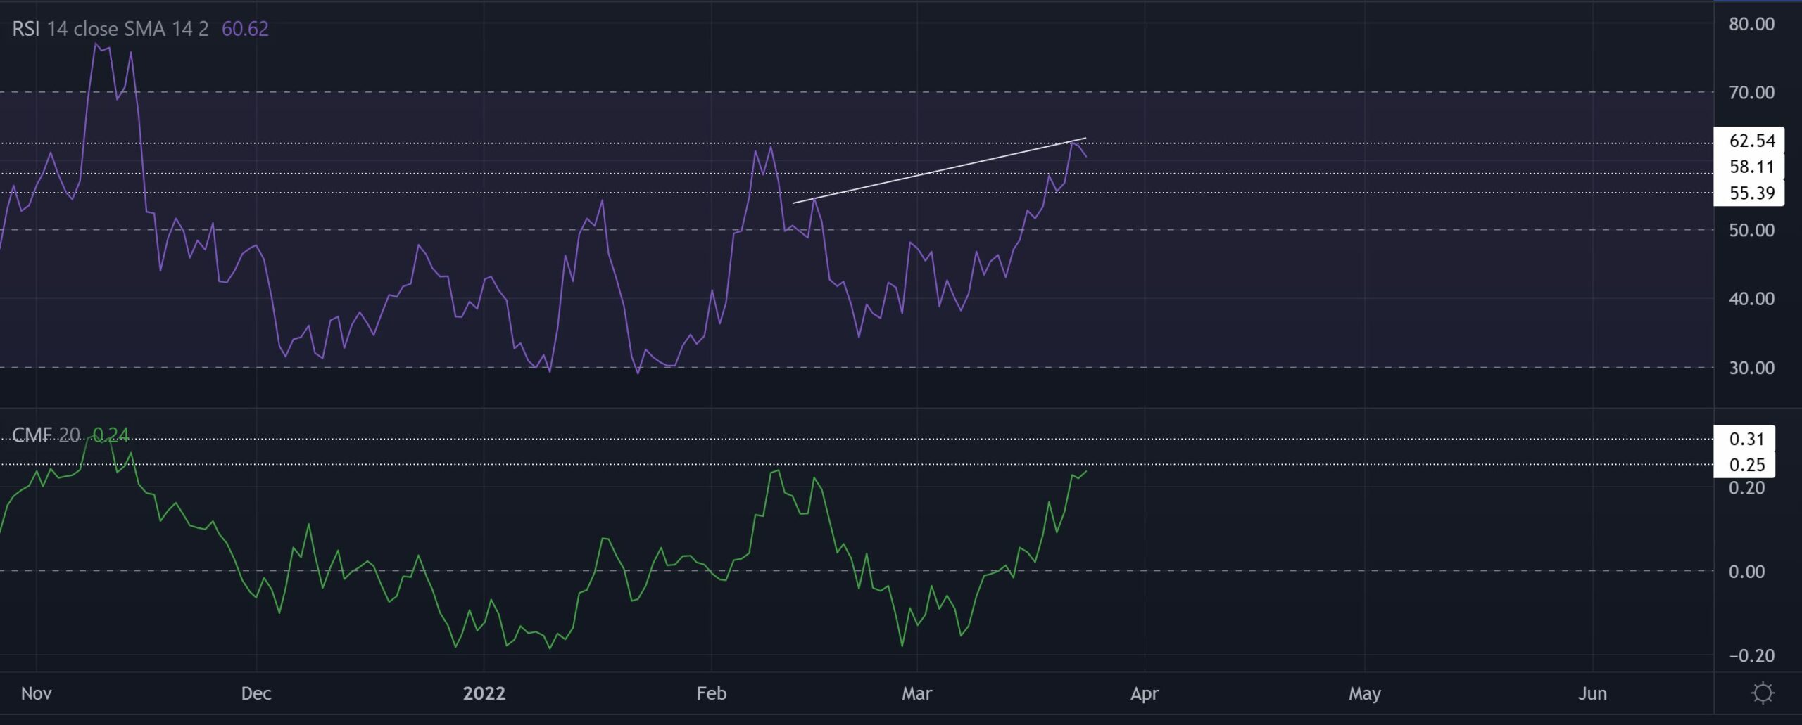Select Feb on the time axis
Viewport: 1802px width, 725px height.
tap(712, 693)
